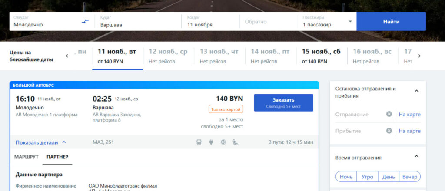The image size is (445, 191).
Task: Toggle the Утро departure time filter
Action: (x=367, y=177)
